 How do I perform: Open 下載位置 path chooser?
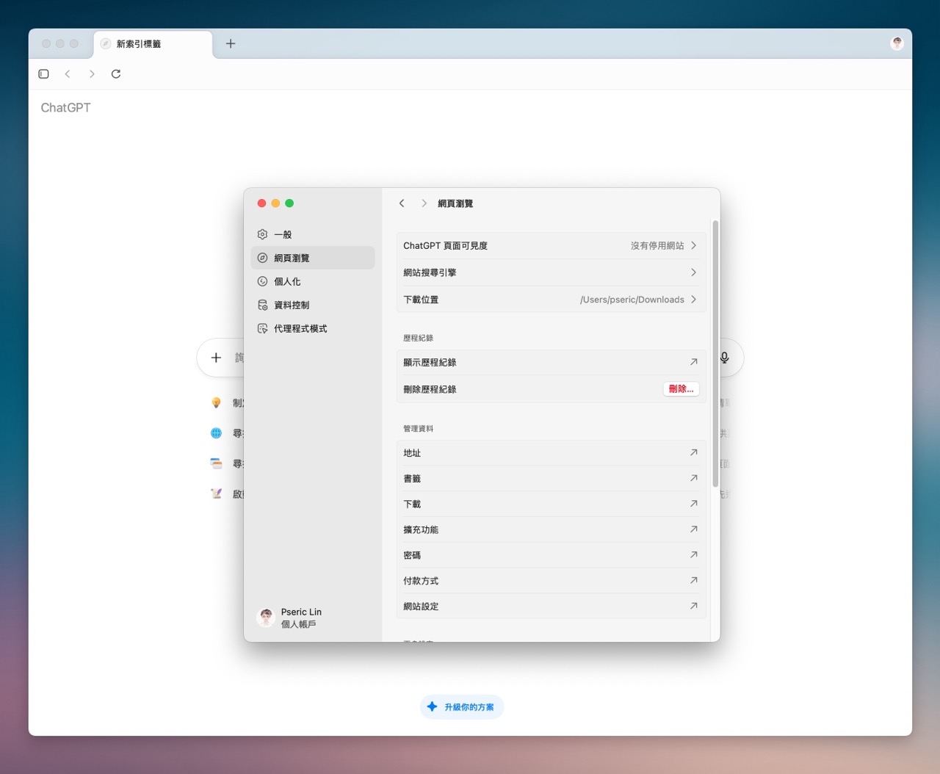550,300
